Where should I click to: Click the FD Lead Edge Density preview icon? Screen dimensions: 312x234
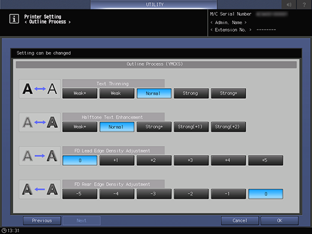(40, 156)
